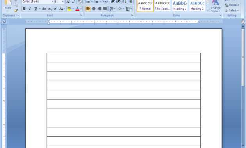Open the font size 11 dropdown
The height and width of the screenshot is (148, 246).
tap(63, 2)
